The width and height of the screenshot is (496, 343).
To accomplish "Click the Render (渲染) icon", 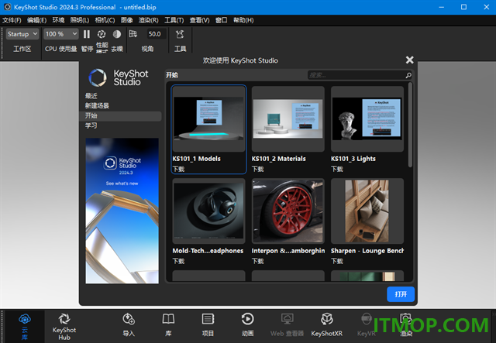I will click(x=406, y=319).
